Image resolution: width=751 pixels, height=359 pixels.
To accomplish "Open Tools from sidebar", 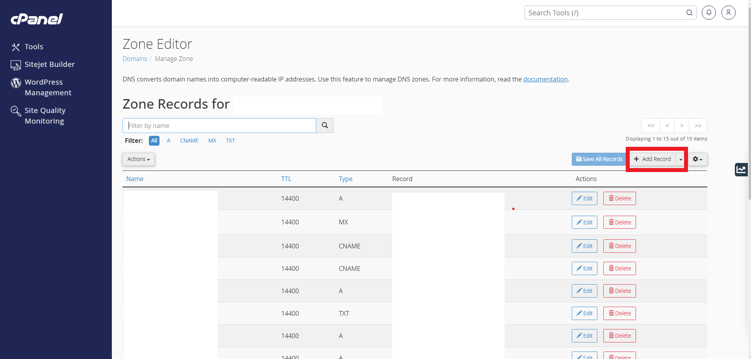I will click(27, 47).
